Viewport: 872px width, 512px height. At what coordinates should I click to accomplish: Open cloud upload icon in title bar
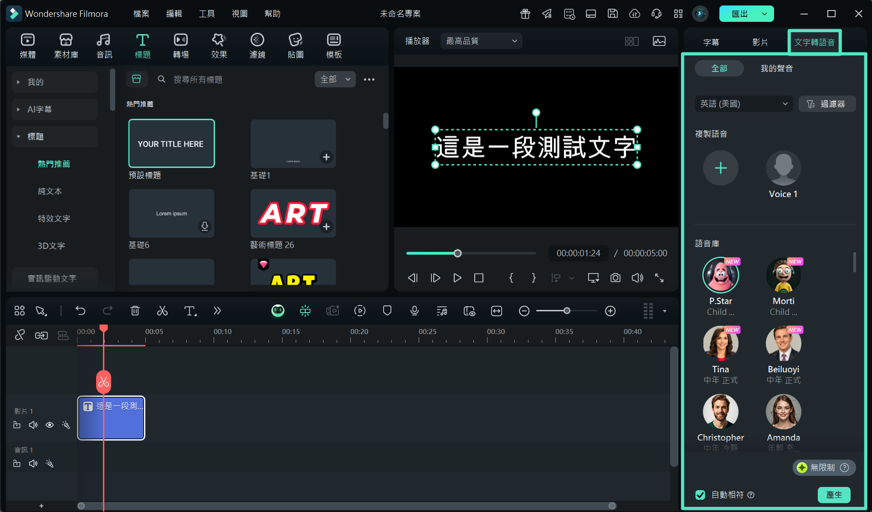click(x=635, y=14)
